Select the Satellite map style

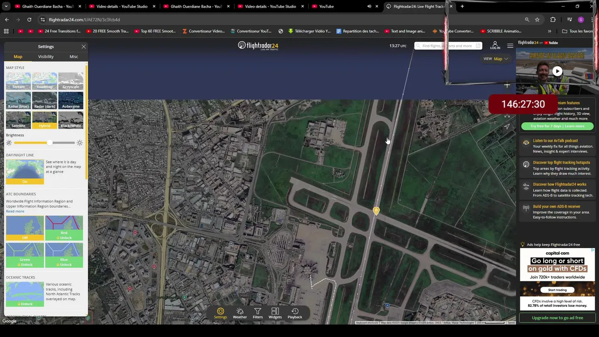tap(18, 120)
